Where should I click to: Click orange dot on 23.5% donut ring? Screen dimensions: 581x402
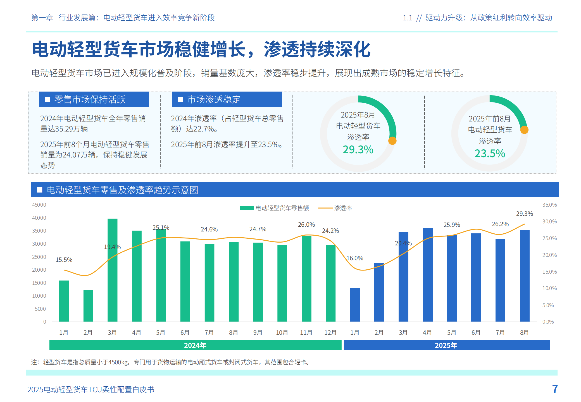click(x=524, y=130)
